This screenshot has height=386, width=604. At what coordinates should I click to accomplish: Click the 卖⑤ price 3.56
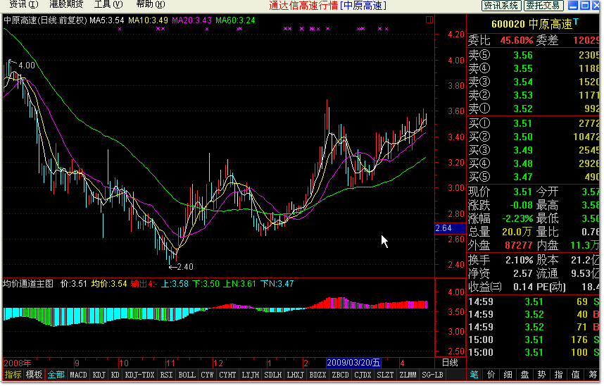pyautogui.click(x=523, y=56)
